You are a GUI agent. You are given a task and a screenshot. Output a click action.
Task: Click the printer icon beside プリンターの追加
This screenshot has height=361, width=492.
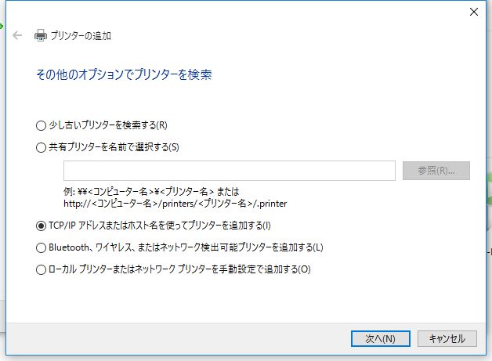pos(41,35)
